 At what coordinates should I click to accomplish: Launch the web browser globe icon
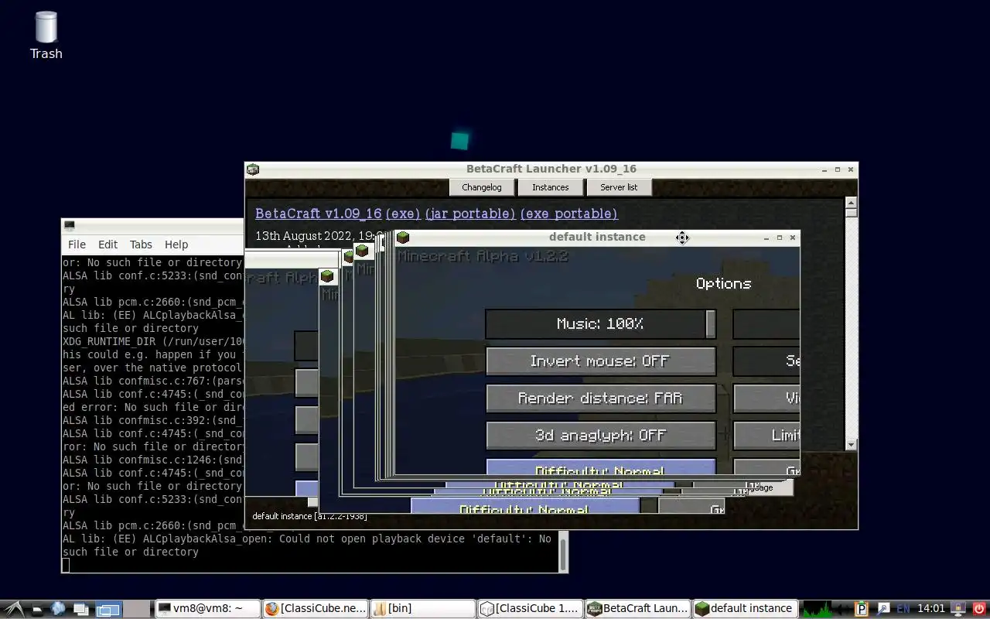pos(58,609)
